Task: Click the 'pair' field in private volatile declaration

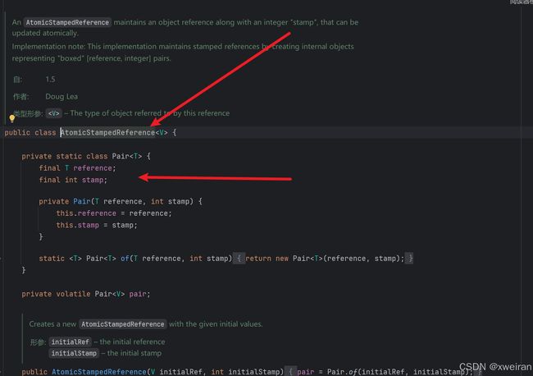Action: tap(137, 294)
